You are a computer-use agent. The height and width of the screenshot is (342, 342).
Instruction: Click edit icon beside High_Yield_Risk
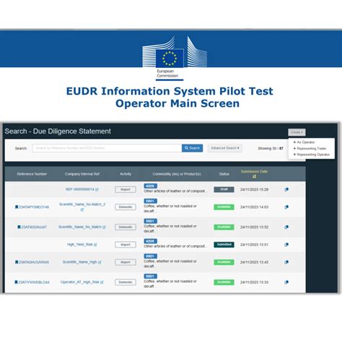[95, 245]
